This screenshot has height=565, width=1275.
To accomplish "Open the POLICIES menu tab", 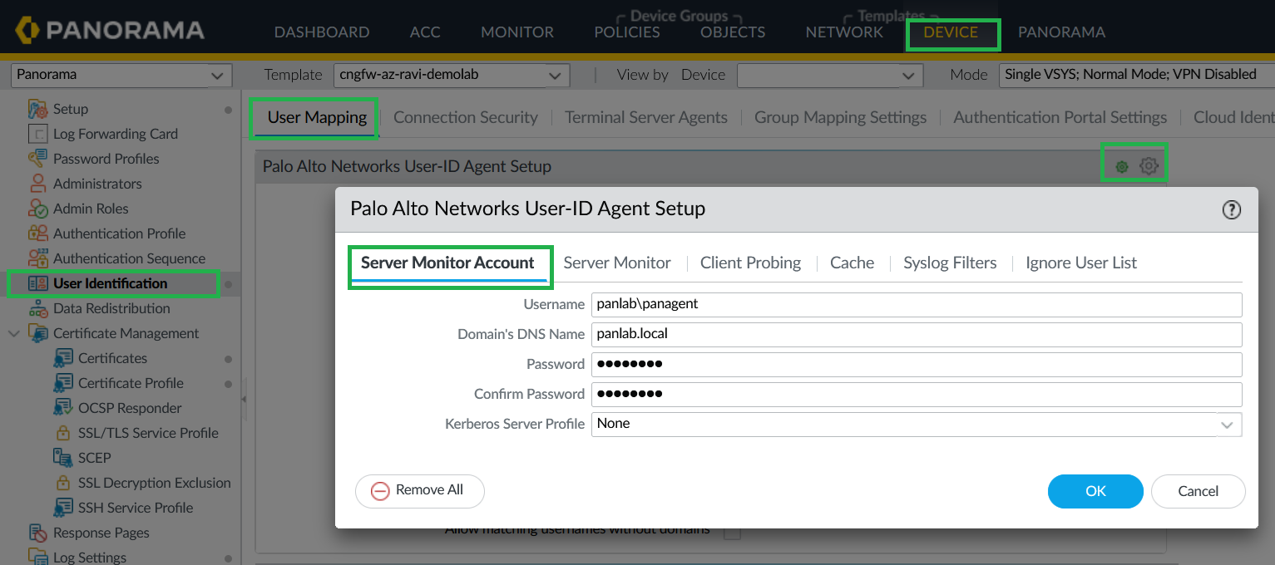I will pyautogui.click(x=626, y=32).
